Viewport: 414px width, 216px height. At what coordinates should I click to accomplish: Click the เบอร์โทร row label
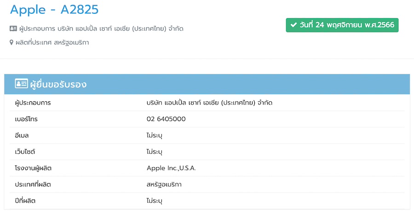point(26,119)
